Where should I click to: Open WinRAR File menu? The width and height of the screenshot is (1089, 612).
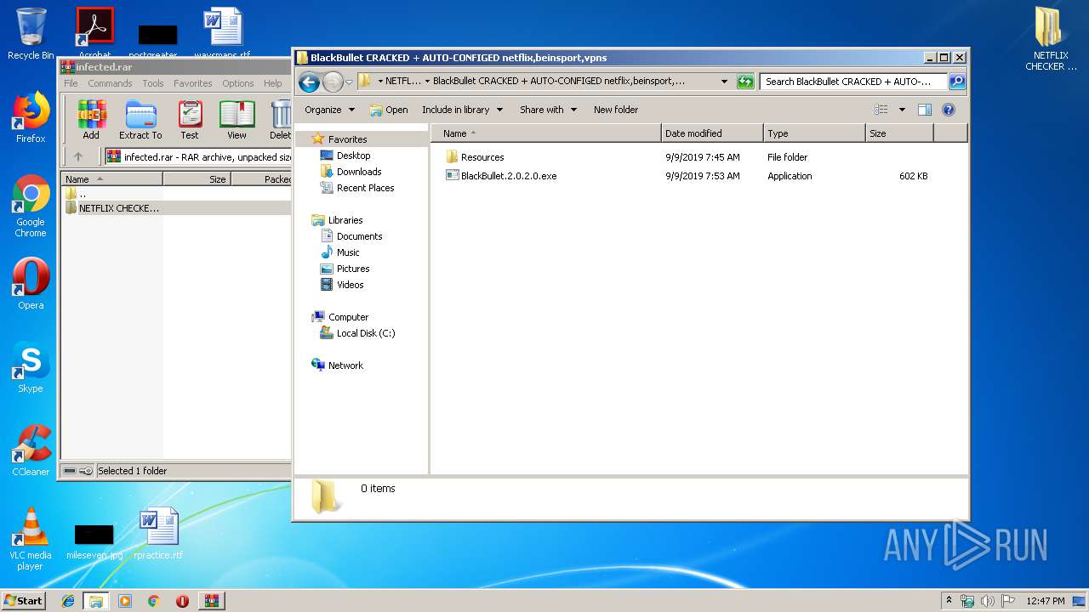[x=71, y=83]
